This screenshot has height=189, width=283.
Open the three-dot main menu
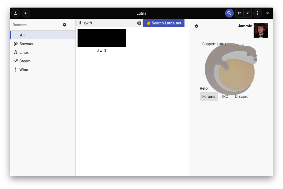[258, 13]
